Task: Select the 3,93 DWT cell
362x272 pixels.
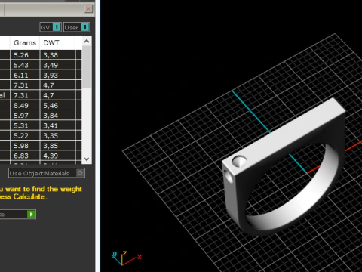Action: (x=57, y=76)
